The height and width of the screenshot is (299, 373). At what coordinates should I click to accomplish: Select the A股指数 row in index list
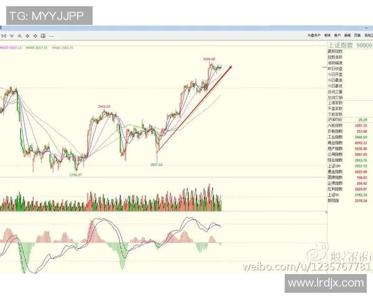(335, 125)
